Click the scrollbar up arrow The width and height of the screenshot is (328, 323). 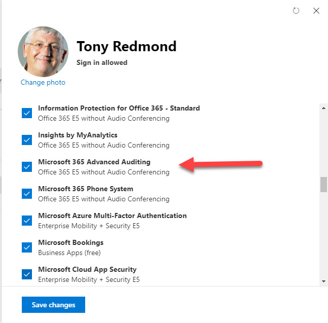pyautogui.click(x=323, y=108)
